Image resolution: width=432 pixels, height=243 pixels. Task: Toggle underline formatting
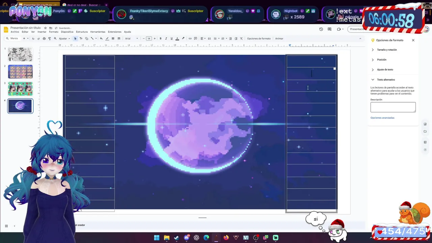pos(171,38)
